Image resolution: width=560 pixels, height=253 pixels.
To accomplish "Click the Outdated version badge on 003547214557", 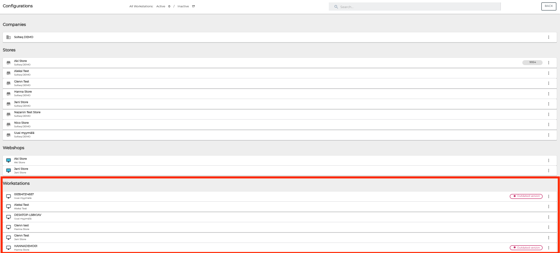I will [526, 196].
